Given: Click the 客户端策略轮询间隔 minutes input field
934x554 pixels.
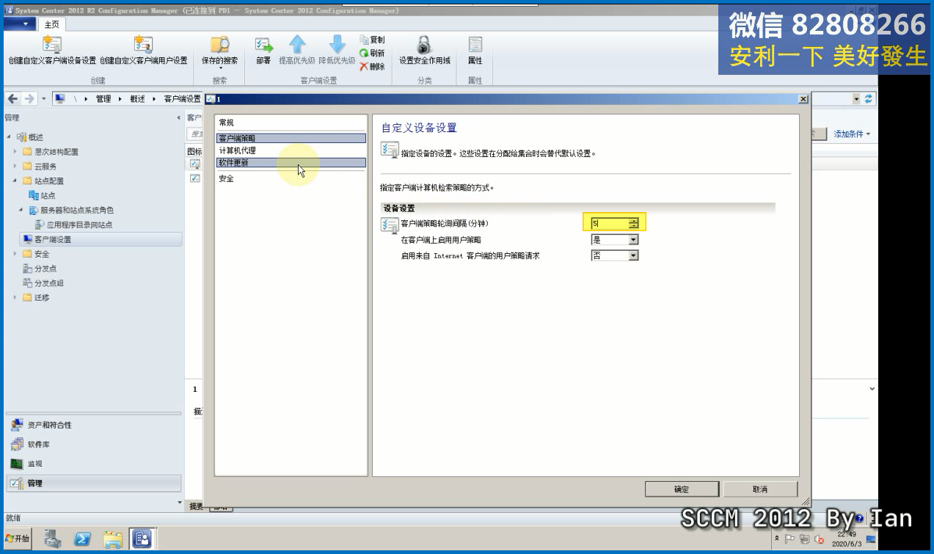Looking at the screenshot, I should (610, 223).
